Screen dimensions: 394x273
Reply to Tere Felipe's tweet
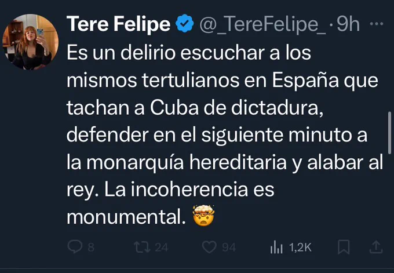tap(76, 247)
